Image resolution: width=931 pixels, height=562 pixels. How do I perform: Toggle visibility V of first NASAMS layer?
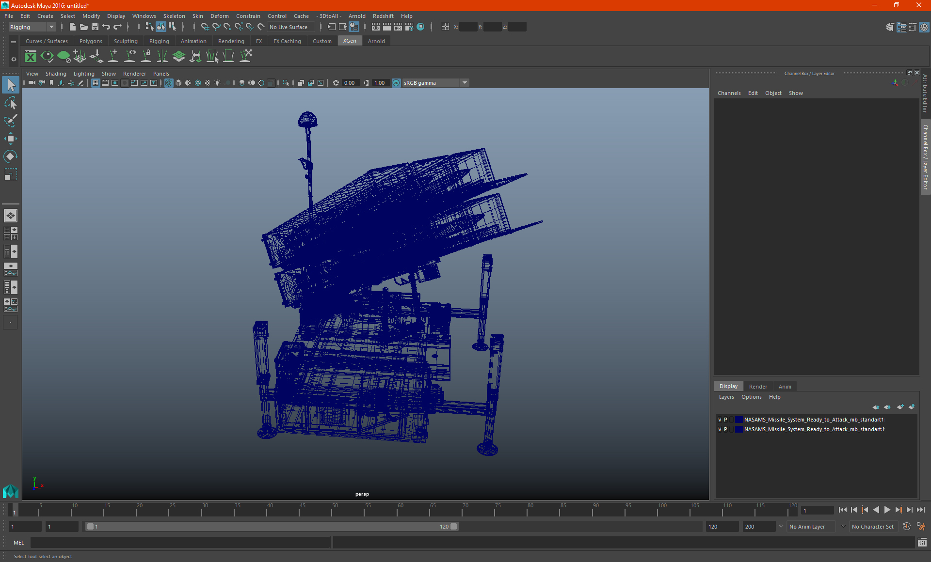(720, 420)
